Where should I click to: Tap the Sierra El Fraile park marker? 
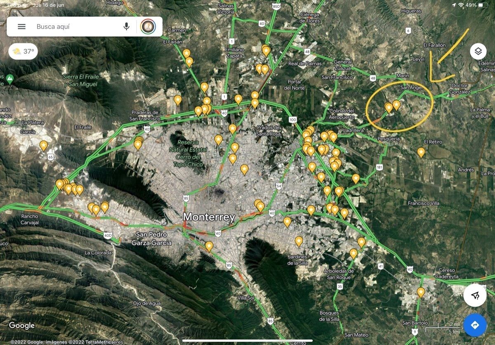tap(10, 78)
